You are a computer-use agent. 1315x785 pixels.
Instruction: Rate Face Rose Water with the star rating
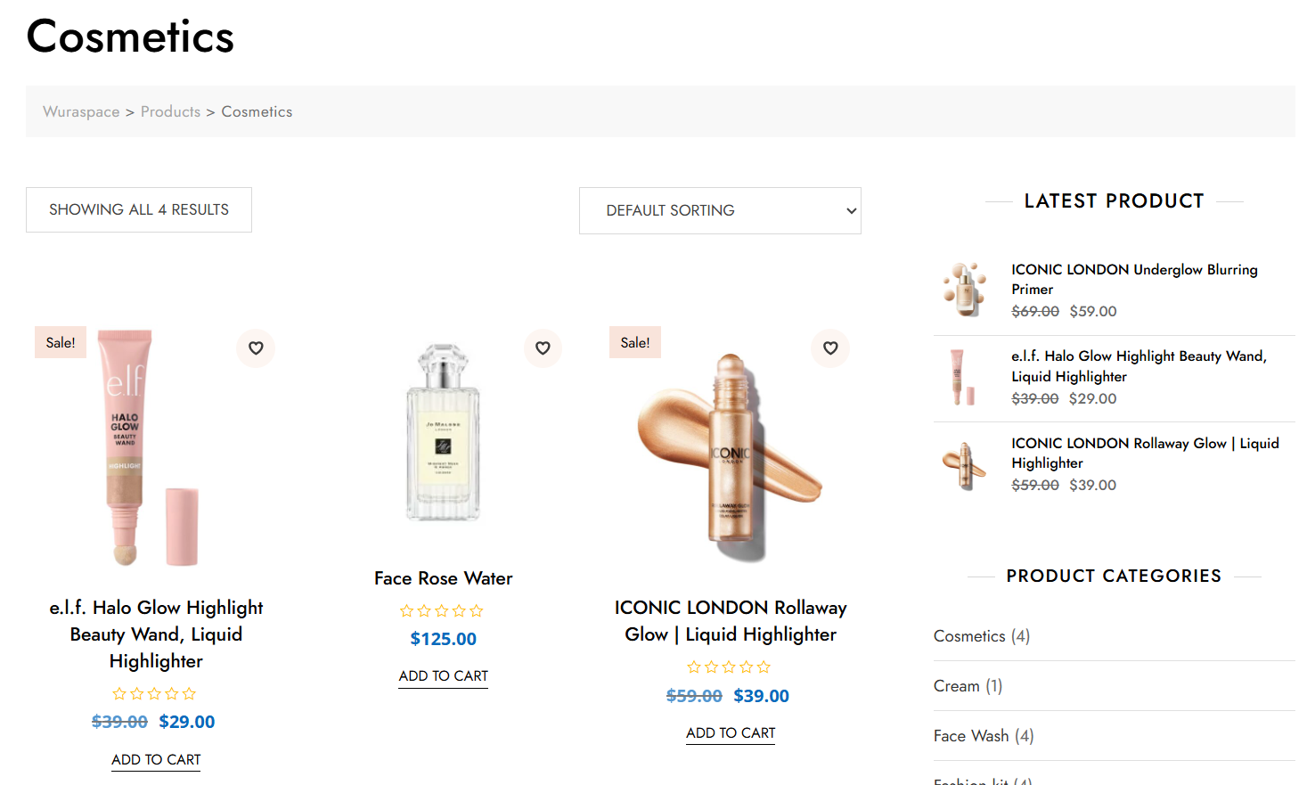point(442,611)
